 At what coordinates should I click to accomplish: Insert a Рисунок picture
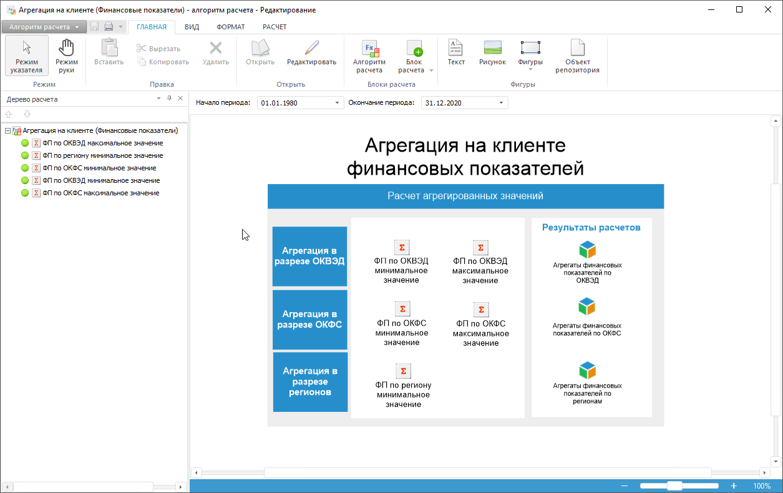coord(492,53)
